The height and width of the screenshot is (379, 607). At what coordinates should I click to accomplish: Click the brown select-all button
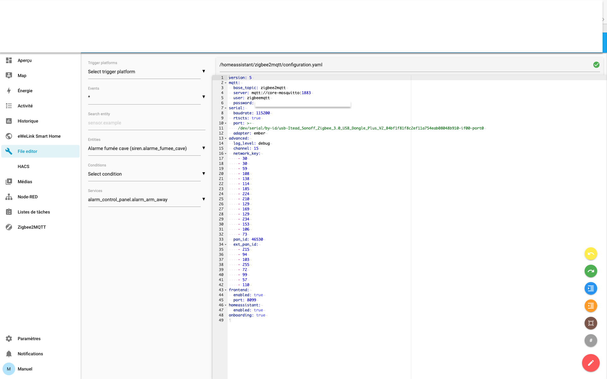click(591, 323)
